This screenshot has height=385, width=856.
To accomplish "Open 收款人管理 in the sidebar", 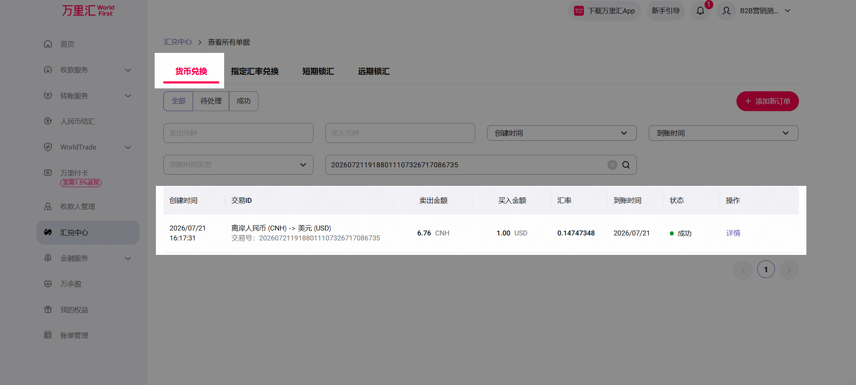I will [x=78, y=207].
